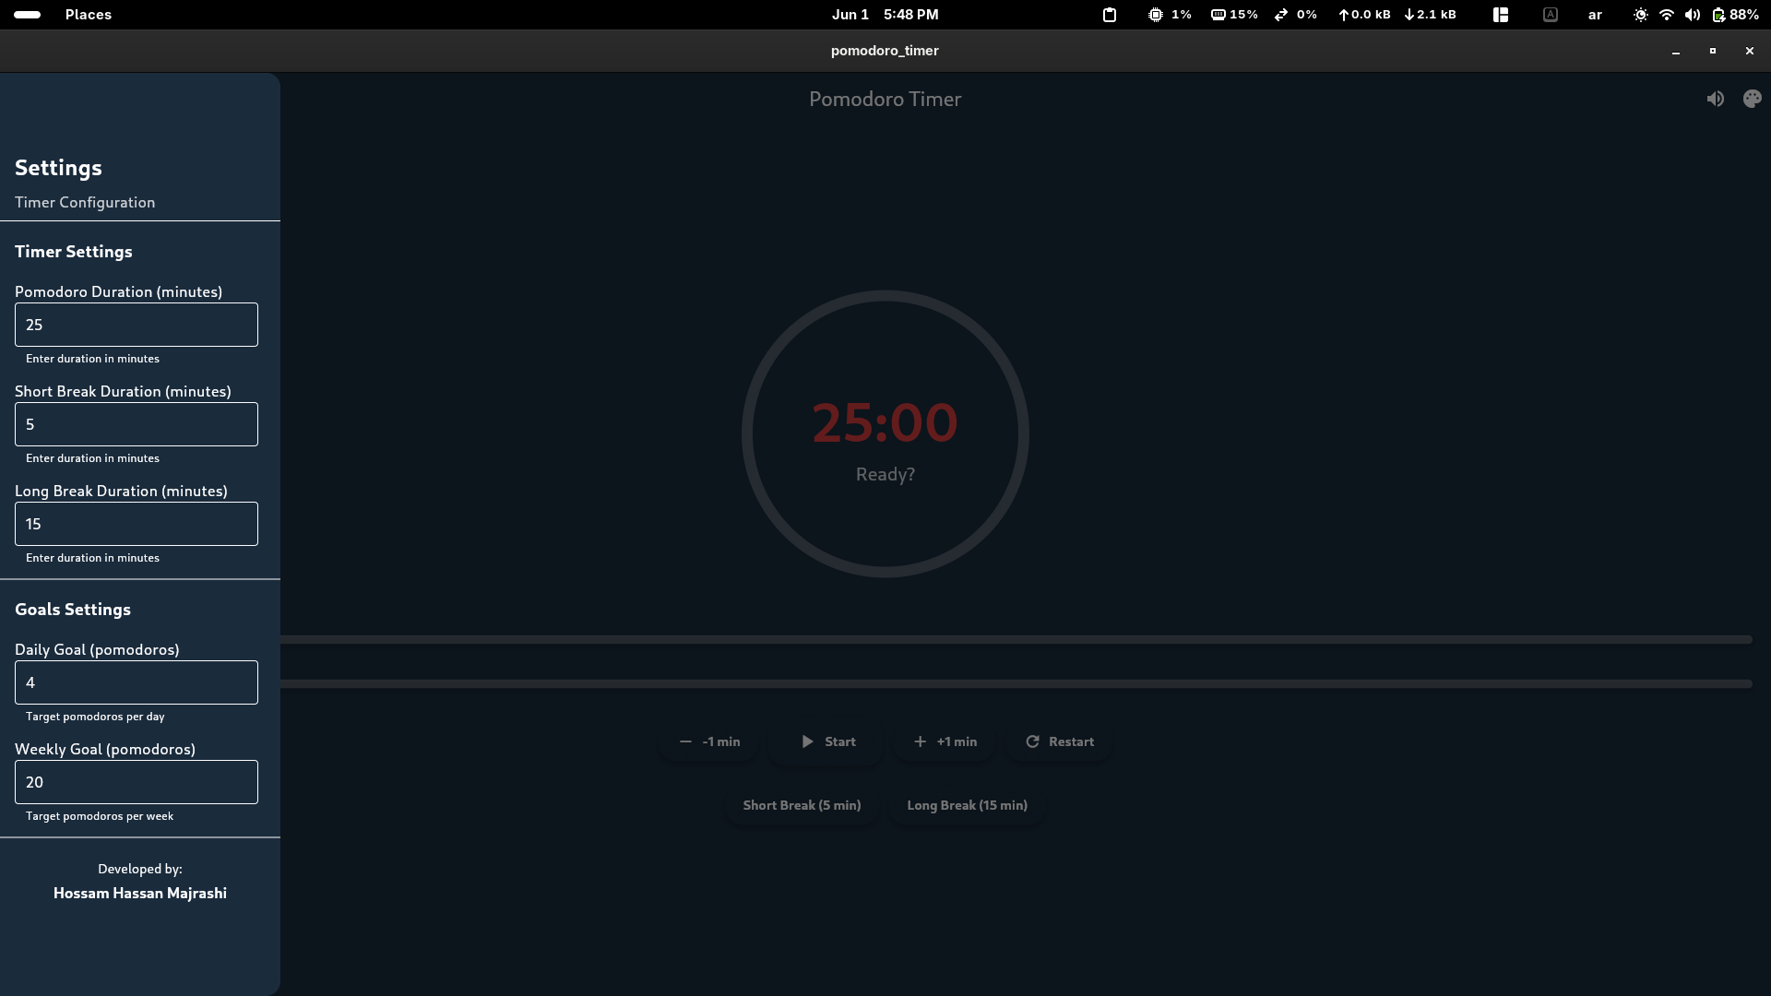Click the Restart button
This screenshot has width=1771, height=996.
pos(1059,741)
